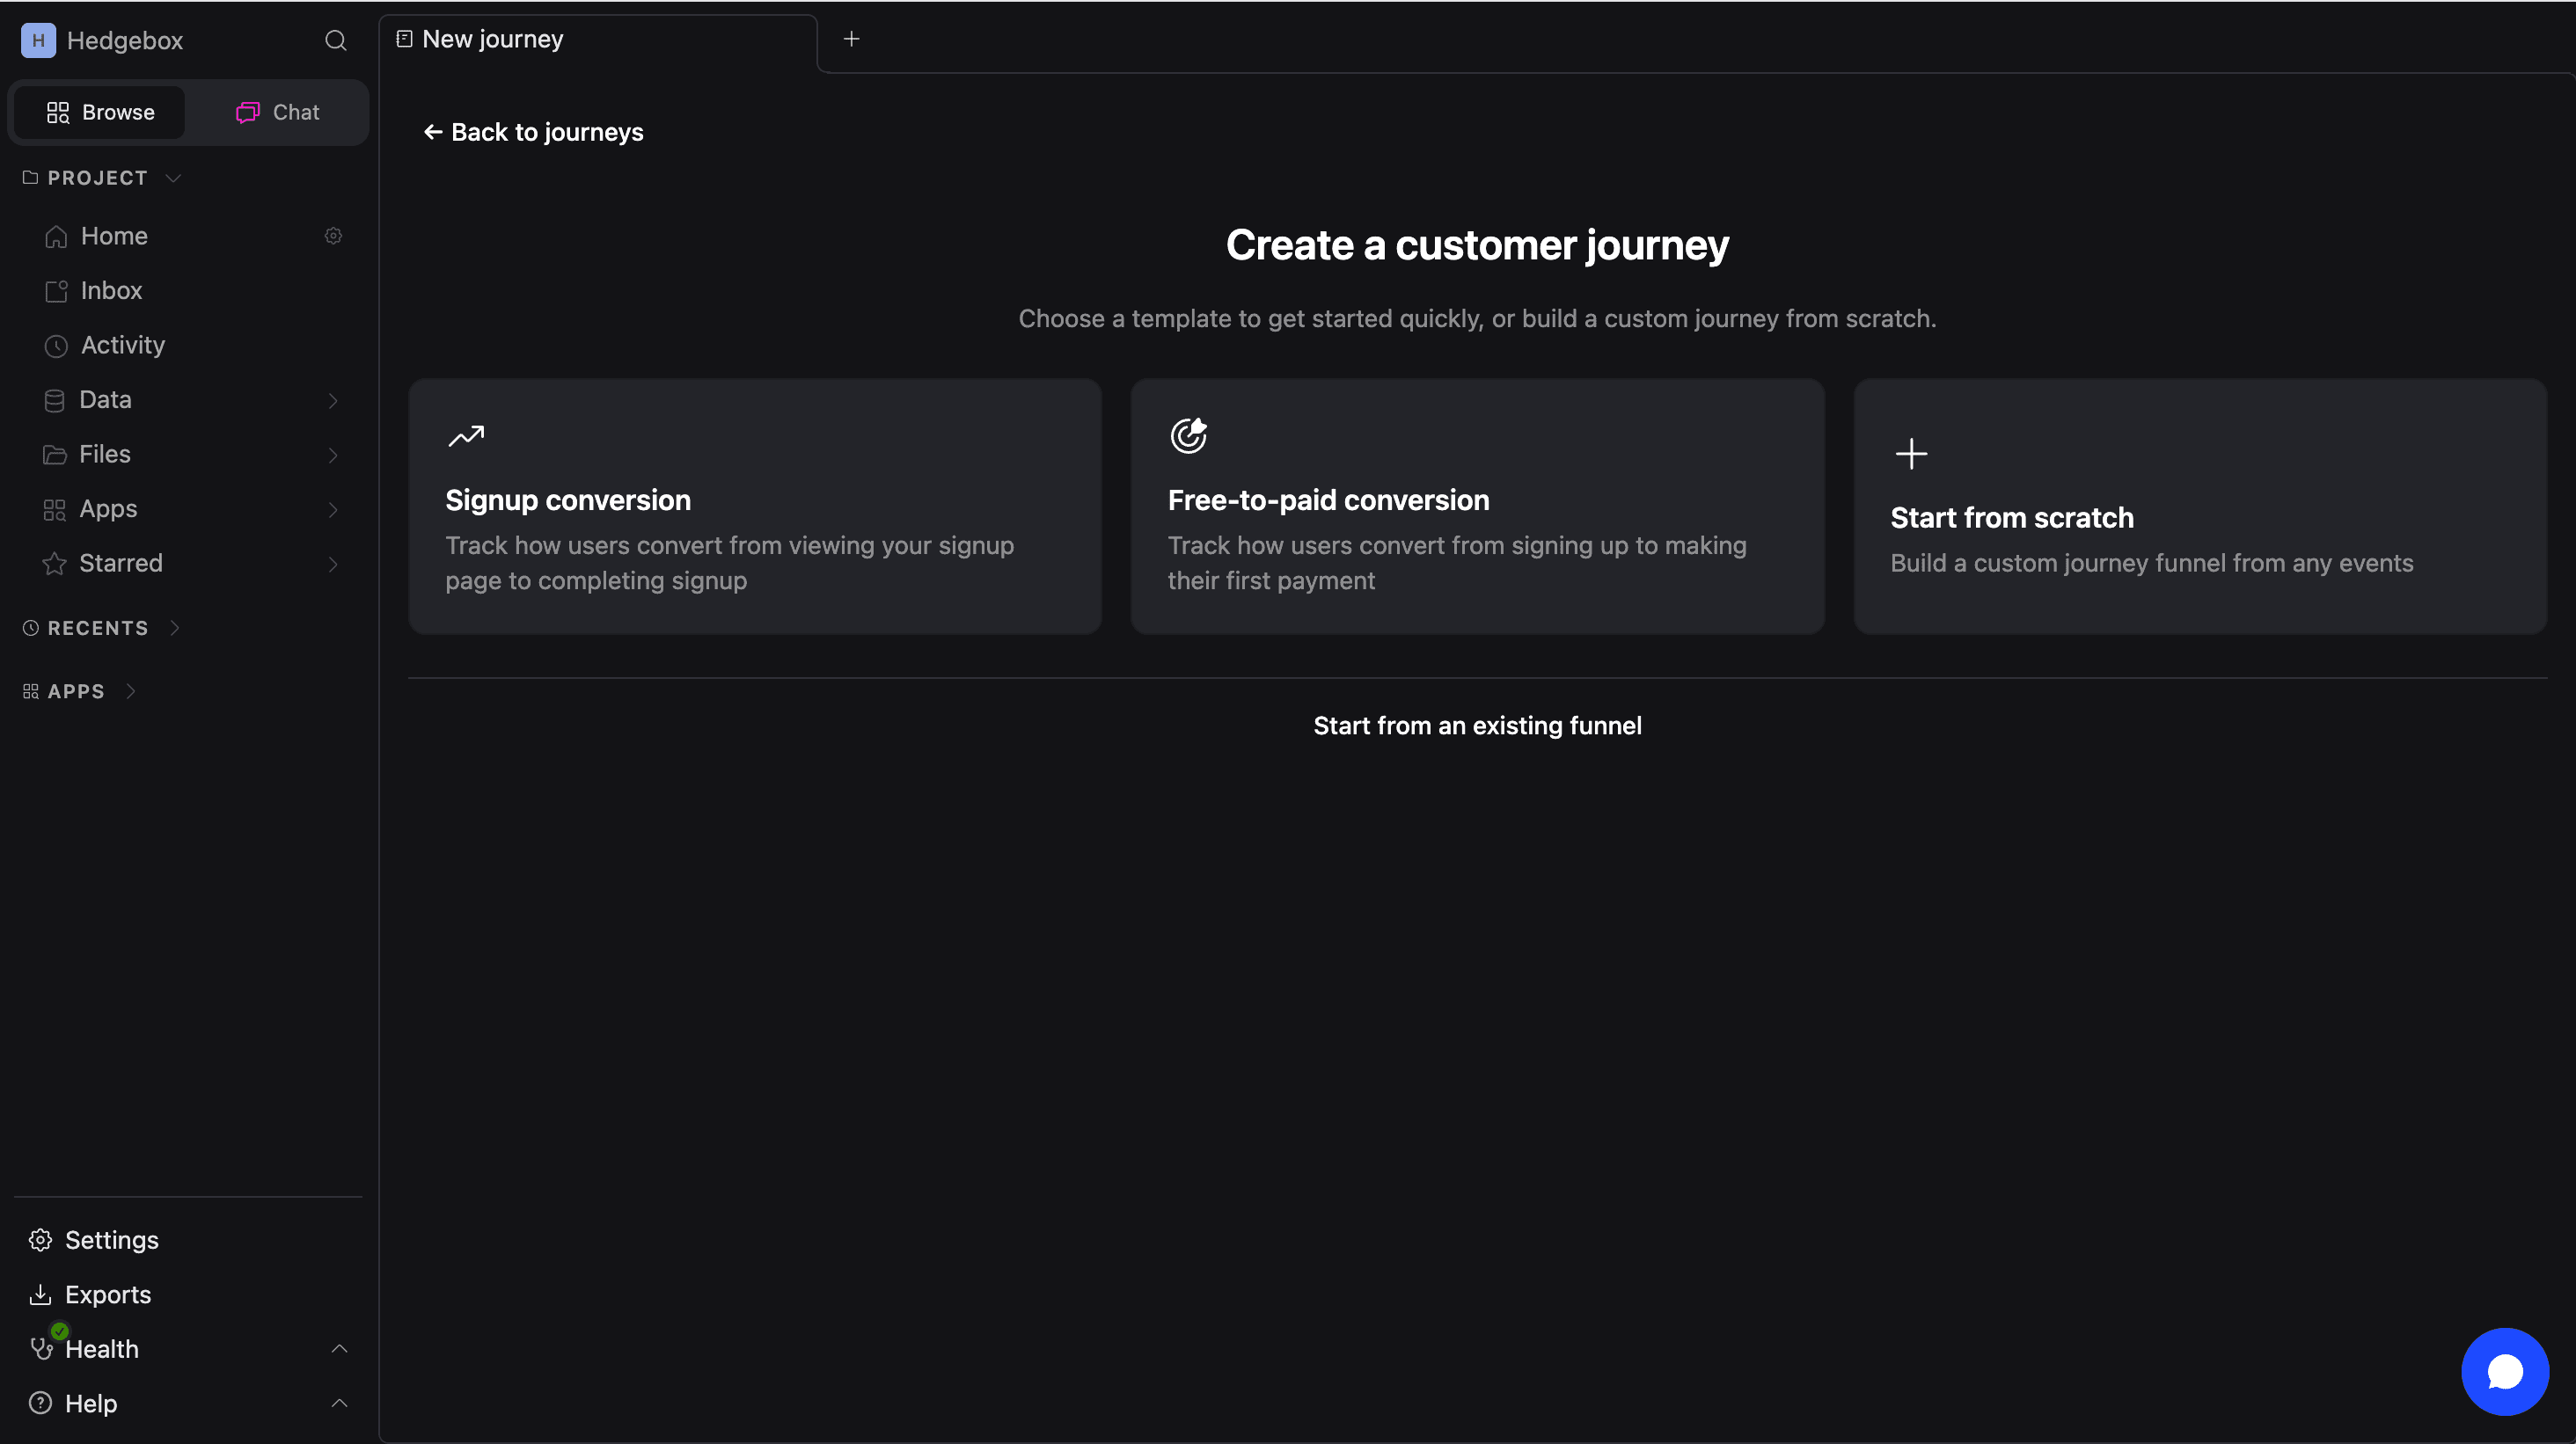This screenshot has height=1444, width=2576.
Task: Switch to Chat mode
Action: [275, 112]
